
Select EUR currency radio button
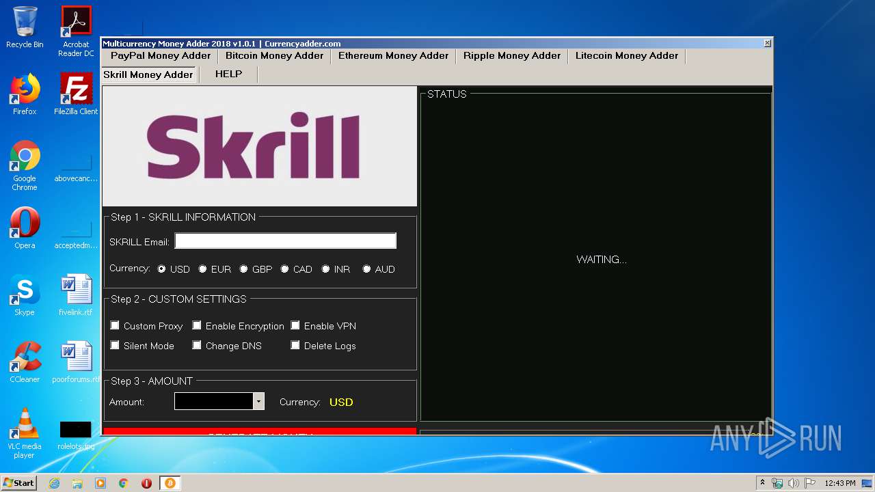(202, 269)
